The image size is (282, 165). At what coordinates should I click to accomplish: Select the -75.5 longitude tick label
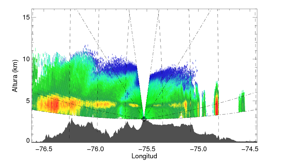(x=147, y=149)
